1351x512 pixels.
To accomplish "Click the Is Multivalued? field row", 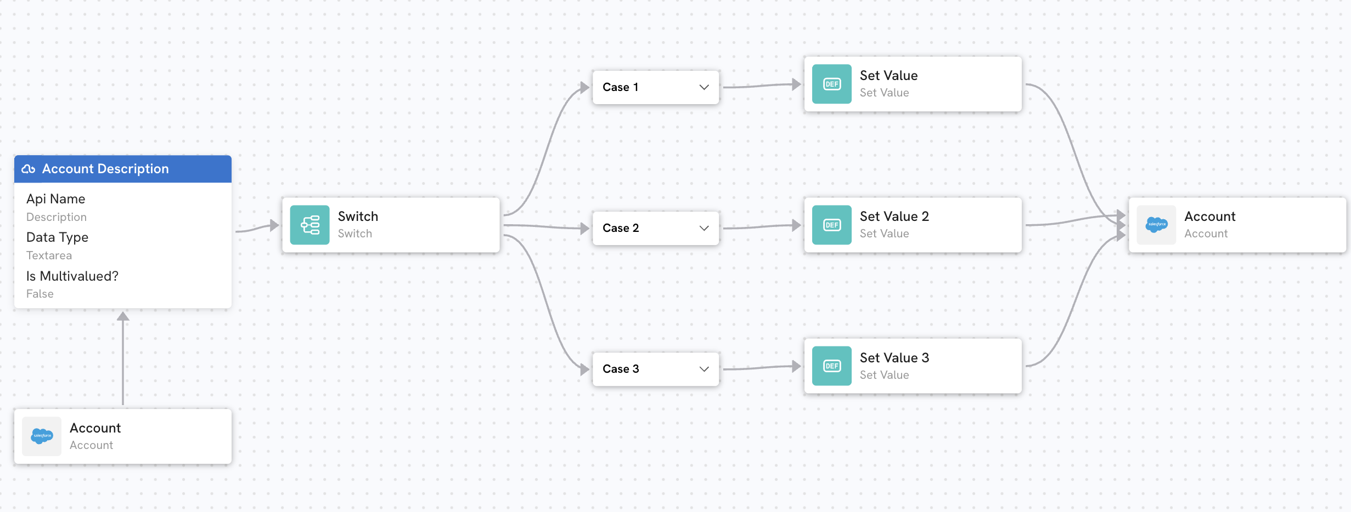I will tap(123, 284).
